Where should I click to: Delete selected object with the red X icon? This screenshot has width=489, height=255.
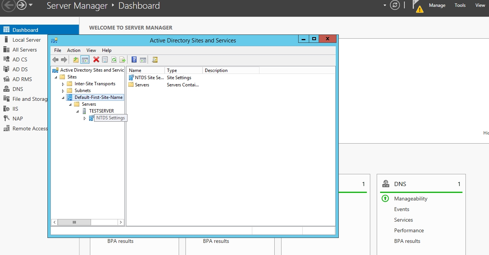pos(96,59)
